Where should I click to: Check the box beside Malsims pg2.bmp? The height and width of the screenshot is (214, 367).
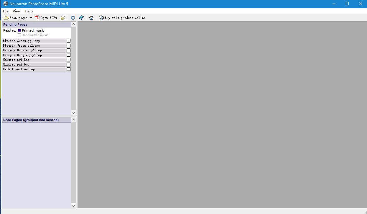tap(68, 64)
